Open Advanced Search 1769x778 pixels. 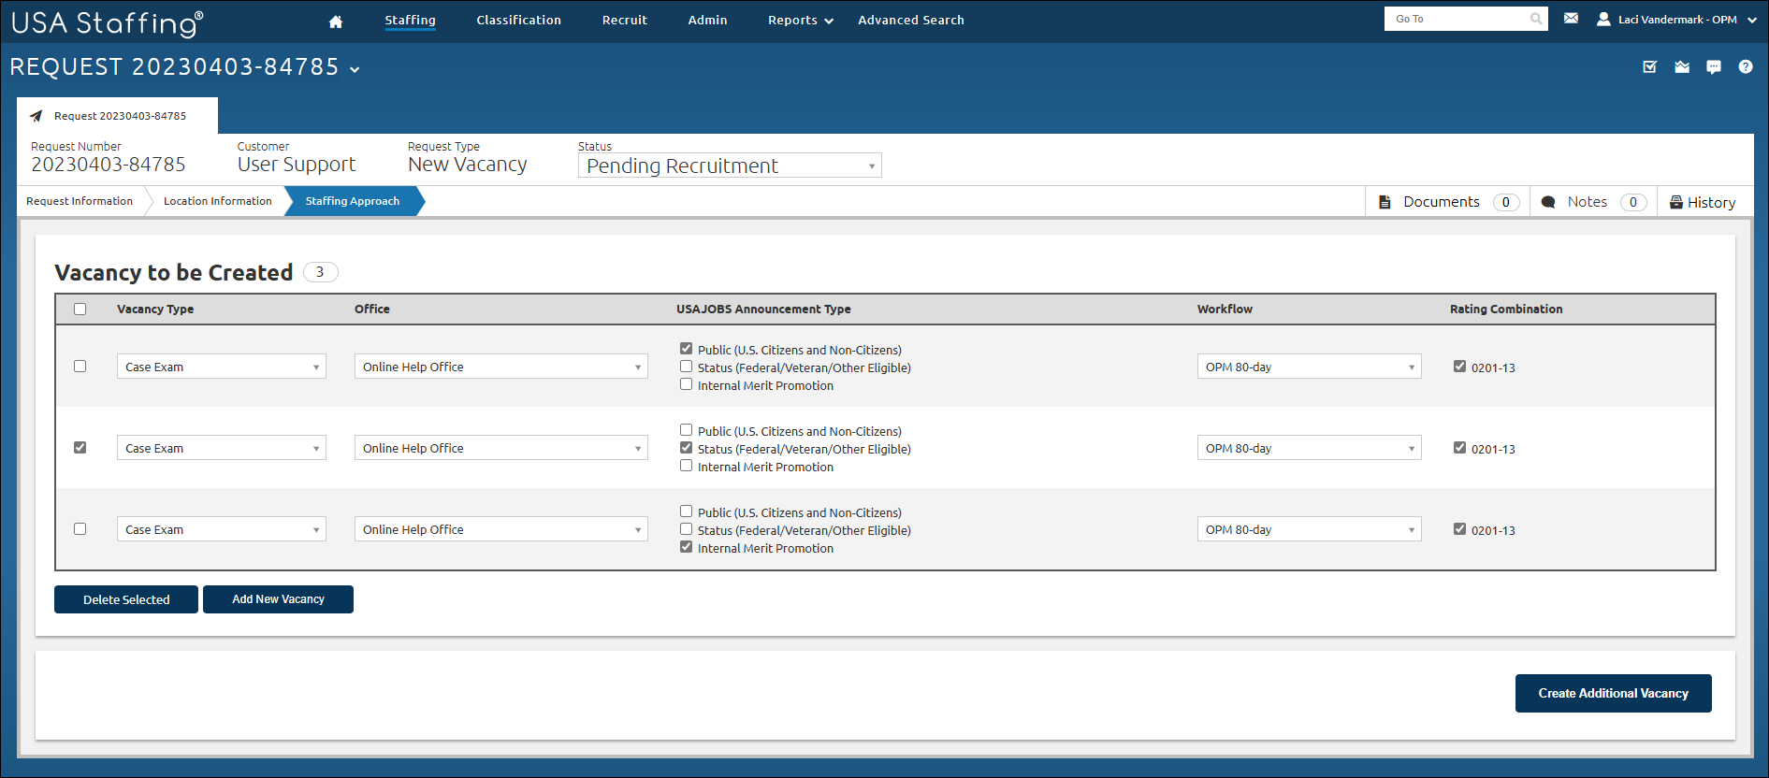coord(911,20)
